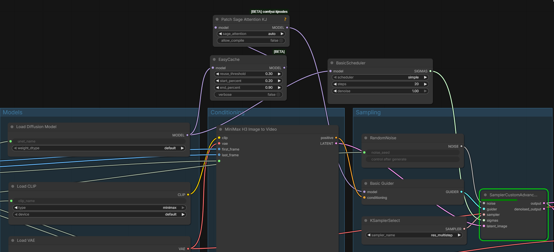Select next scheduler with the right arrow

[x=425, y=77]
